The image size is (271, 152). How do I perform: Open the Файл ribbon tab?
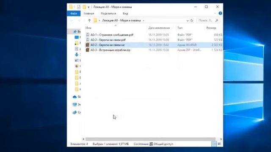tap(74, 14)
